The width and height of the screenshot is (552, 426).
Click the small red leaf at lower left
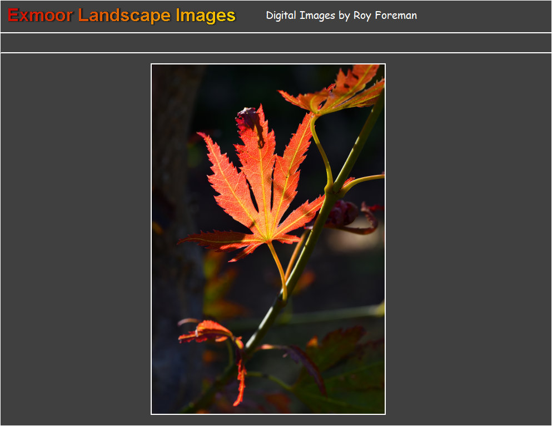pos(206,332)
